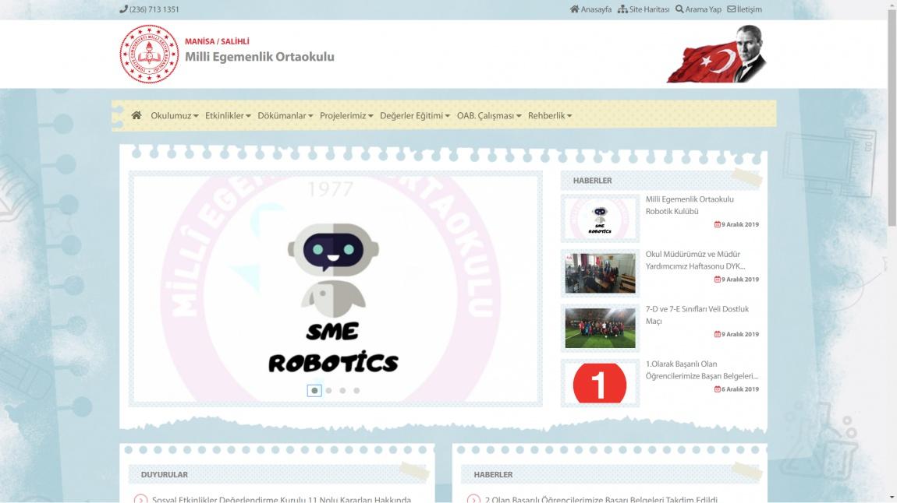Image resolution: width=897 pixels, height=503 pixels.
Task: Select the first slider dot indicator
Action: pos(314,391)
